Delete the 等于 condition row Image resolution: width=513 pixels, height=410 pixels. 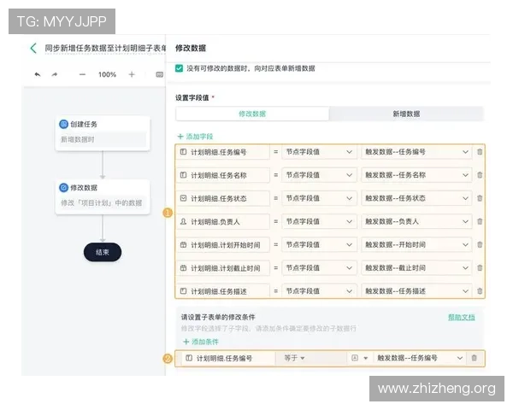click(x=474, y=358)
